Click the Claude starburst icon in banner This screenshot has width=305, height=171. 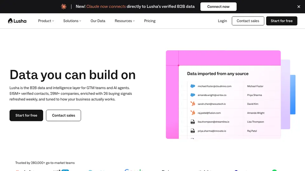point(64,7)
